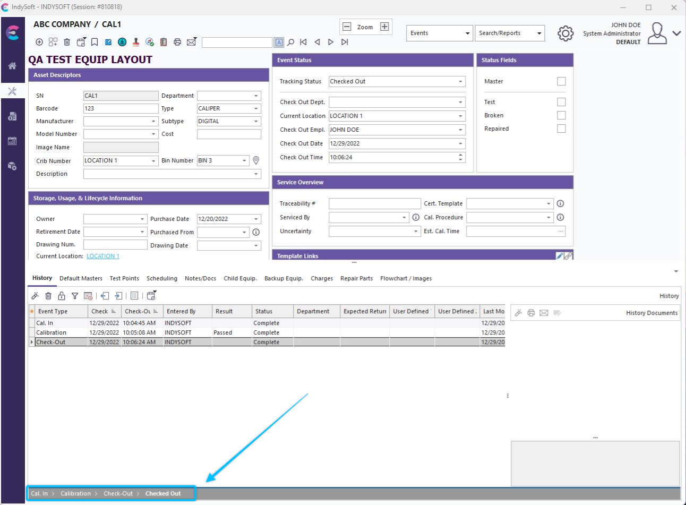Image resolution: width=686 pixels, height=505 pixels.
Task: Check the Broken status checkbox
Action: point(561,115)
